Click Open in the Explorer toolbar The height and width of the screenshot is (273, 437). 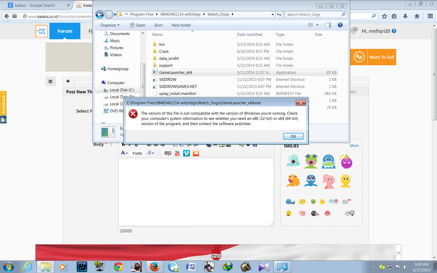137,25
